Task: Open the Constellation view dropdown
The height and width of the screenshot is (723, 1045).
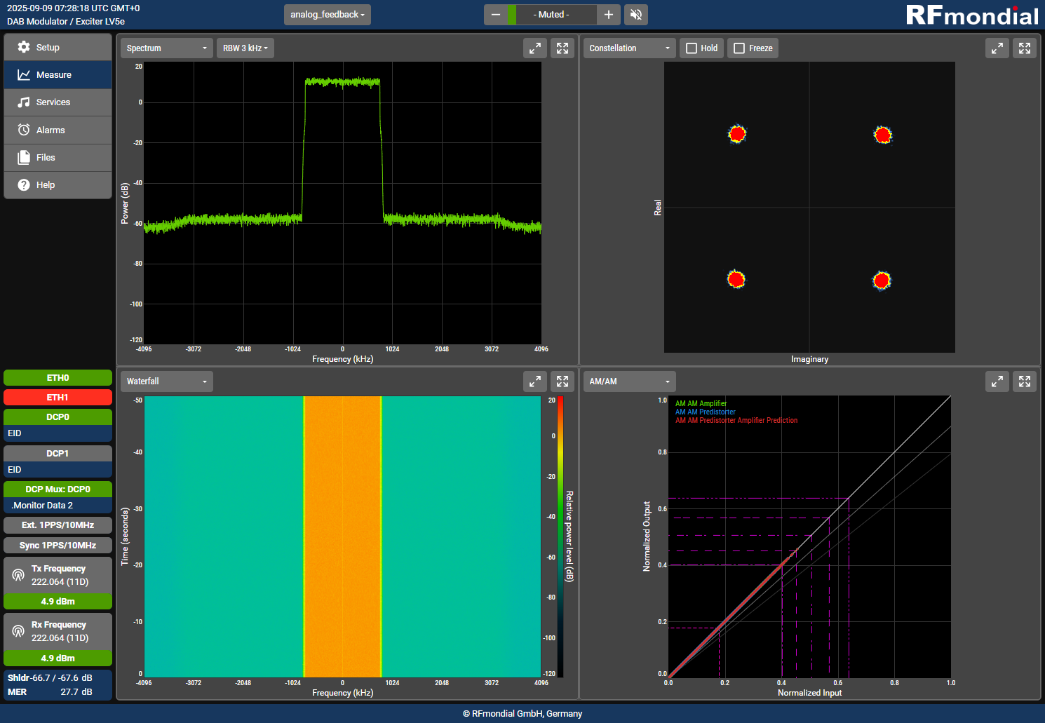Action: point(630,48)
